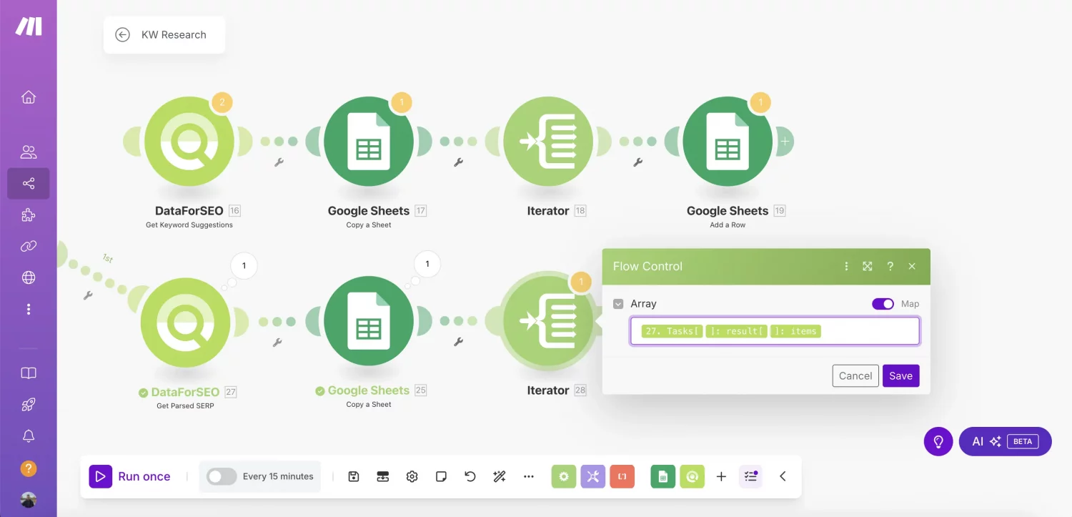Toggle the Array checkbox
This screenshot has height=517, width=1072.
pyautogui.click(x=618, y=304)
